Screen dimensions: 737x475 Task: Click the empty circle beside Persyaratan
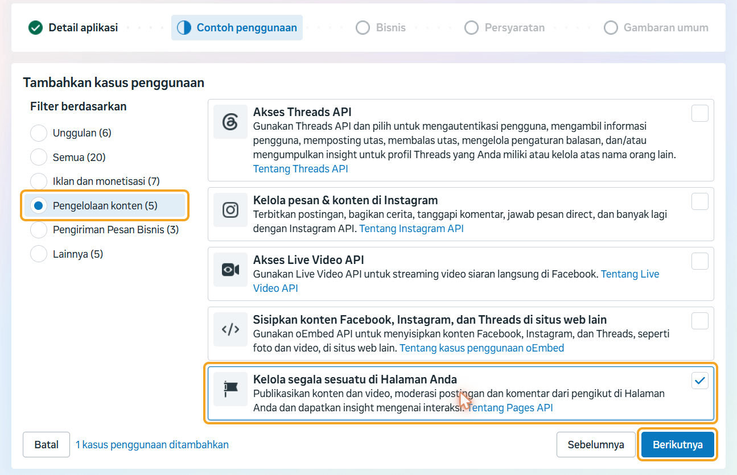pyautogui.click(x=471, y=27)
